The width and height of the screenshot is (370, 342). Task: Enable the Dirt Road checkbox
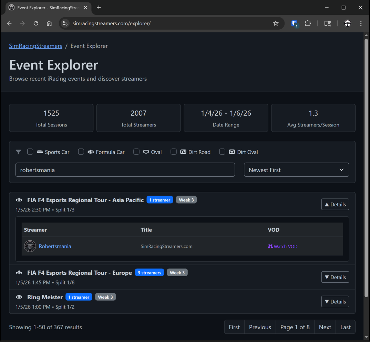pos(174,152)
